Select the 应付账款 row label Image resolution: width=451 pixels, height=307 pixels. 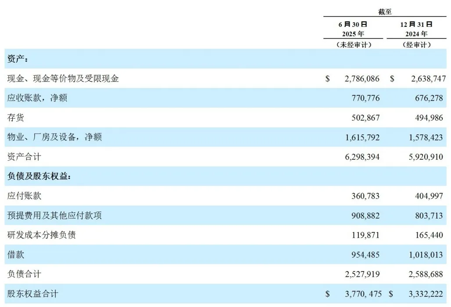pos(24,196)
